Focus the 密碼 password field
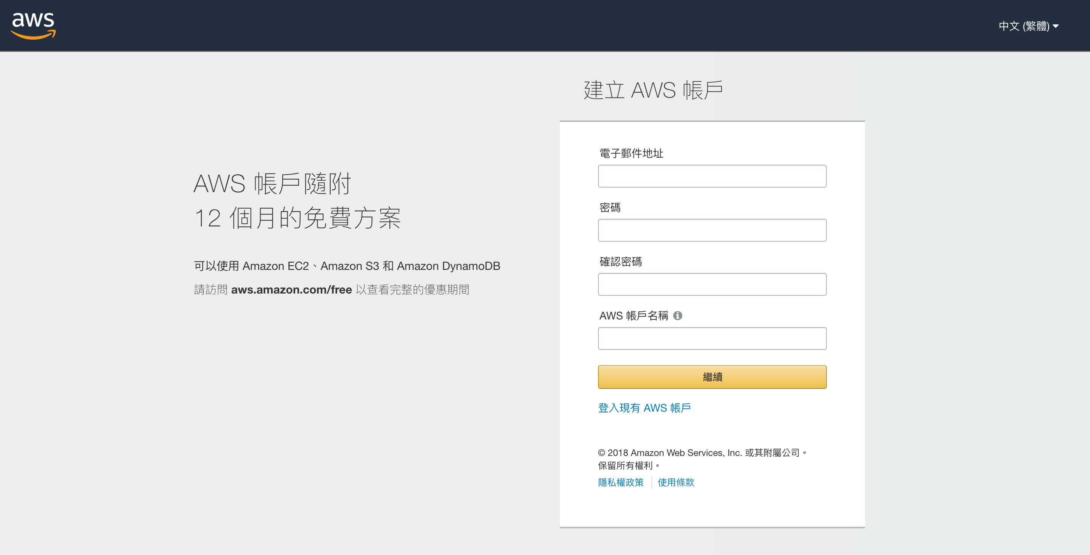Screen dimensions: 1090x555 pyautogui.click(x=712, y=230)
